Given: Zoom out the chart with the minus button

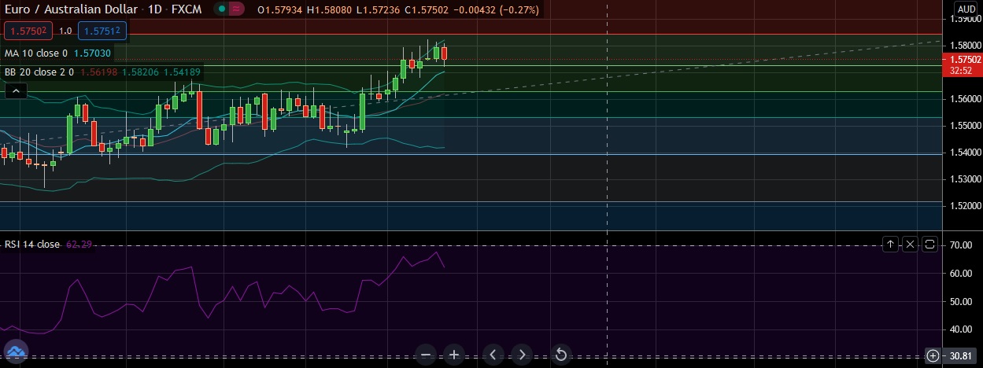Looking at the screenshot, I should point(426,355).
